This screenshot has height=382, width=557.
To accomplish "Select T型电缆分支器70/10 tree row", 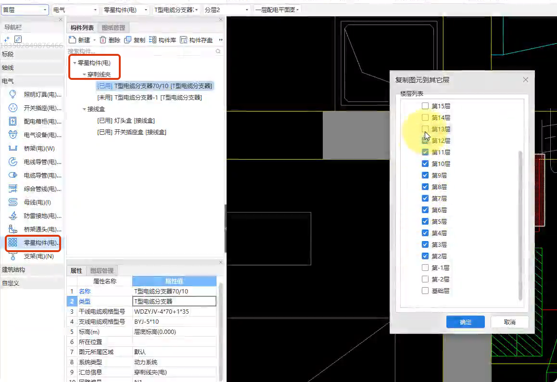I will 155,86.
